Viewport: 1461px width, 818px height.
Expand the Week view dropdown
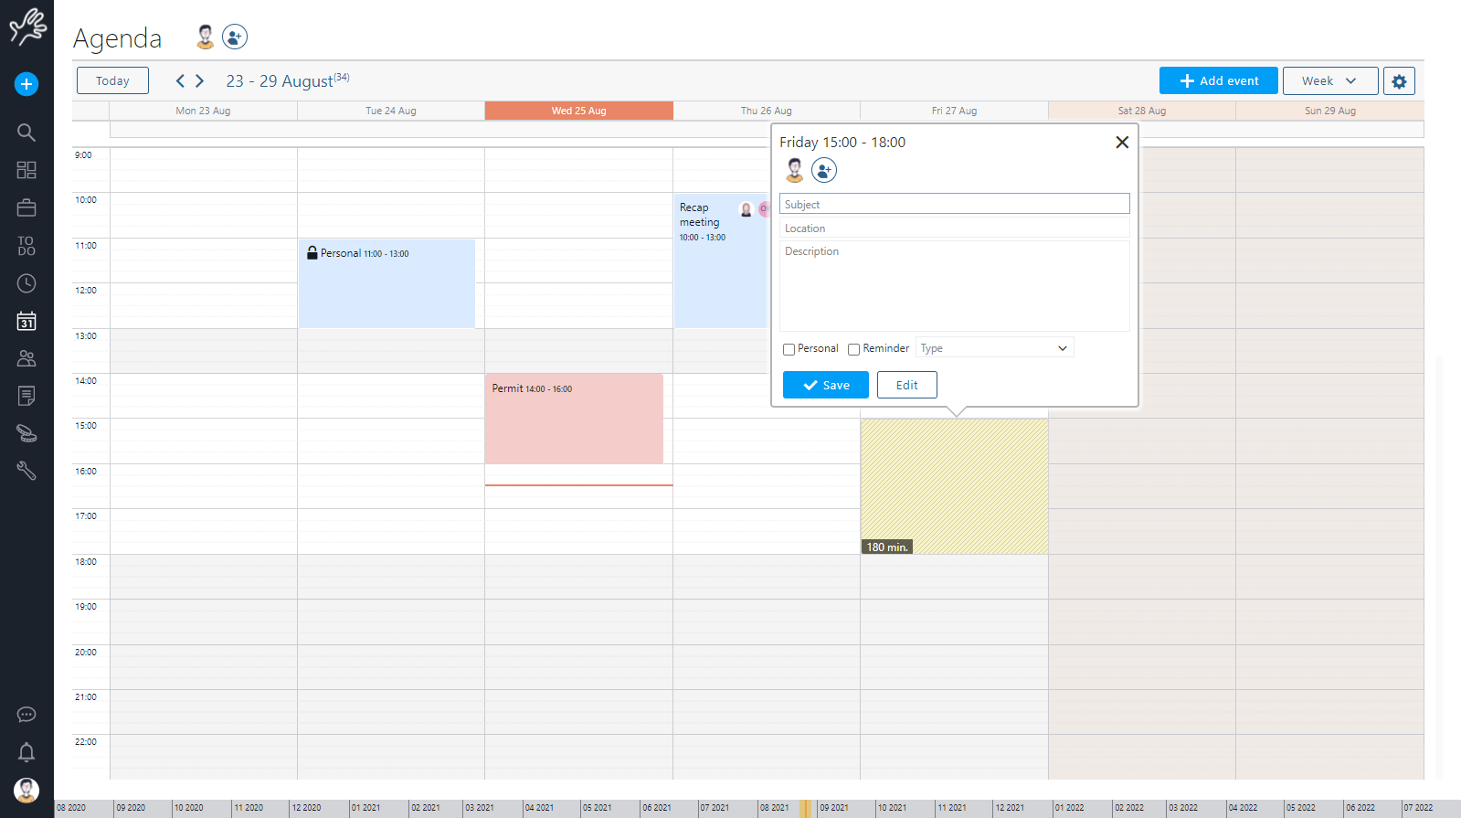click(x=1329, y=81)
